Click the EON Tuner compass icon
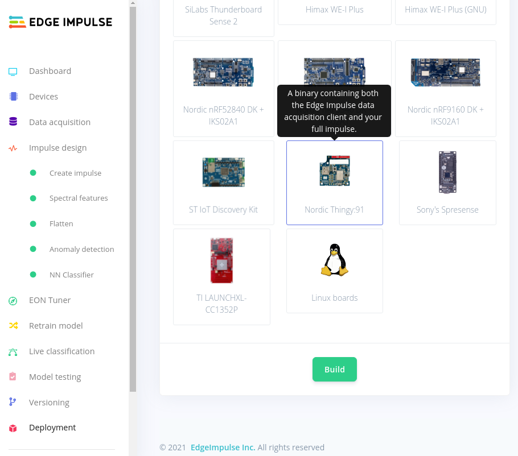This screenshot has height=456, width=518. pyautogui.click(x=13, y=301)
